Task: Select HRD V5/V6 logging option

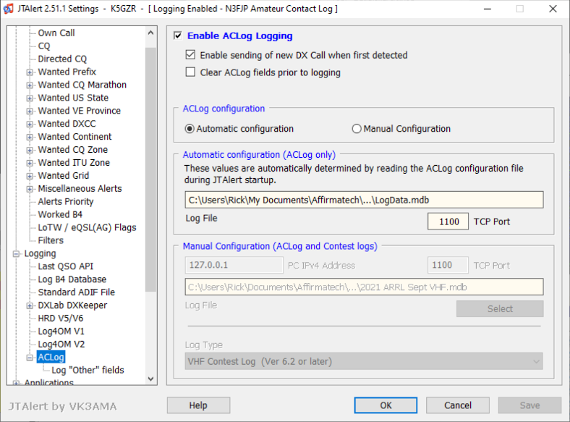Action: point(60,318)
